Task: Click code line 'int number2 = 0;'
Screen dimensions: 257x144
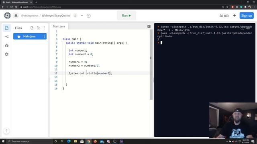Action: 81,54
